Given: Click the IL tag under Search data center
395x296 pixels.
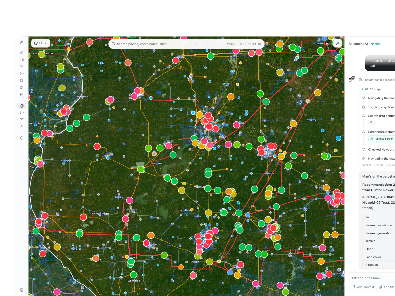Looking at the screenshot, I should point(371,122).
